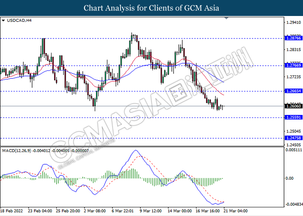The image size is (303, 216).
Task: Click the USDCAD,H4 symbol dropdown arrow
Action: (3, 20)
